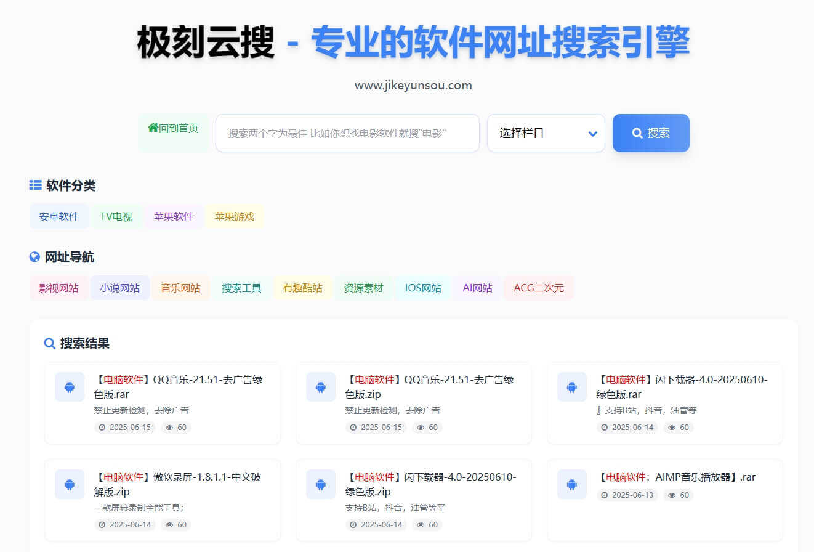Expand category options next to search bar

pyautogui.click(x=546, y=133)
